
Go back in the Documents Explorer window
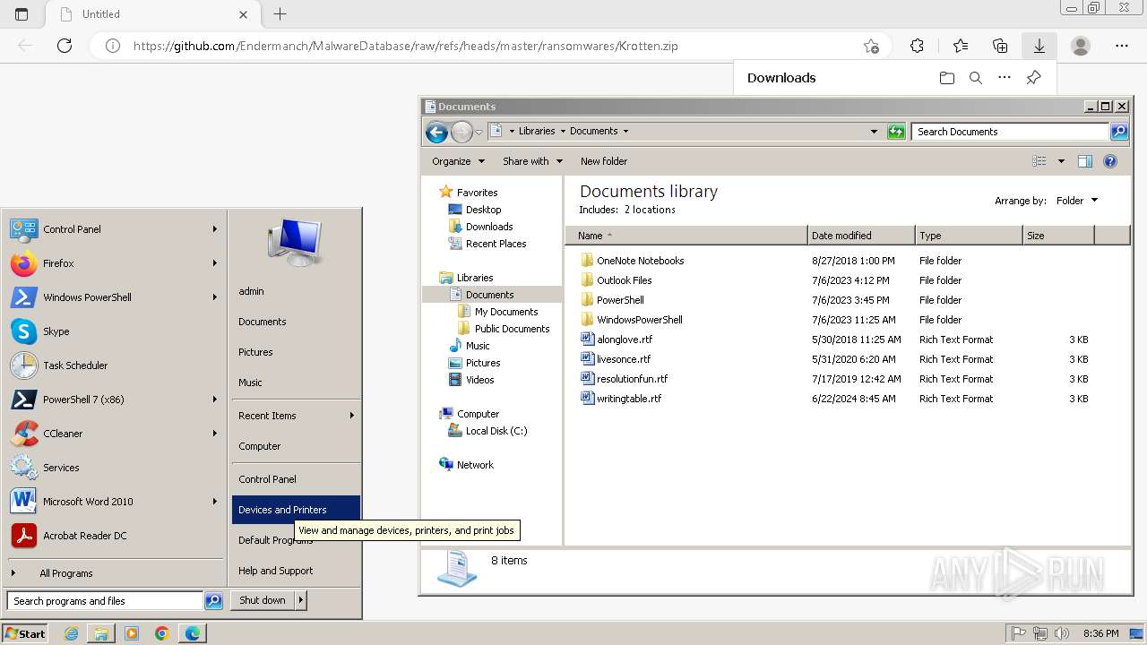[x=436, y=132]
